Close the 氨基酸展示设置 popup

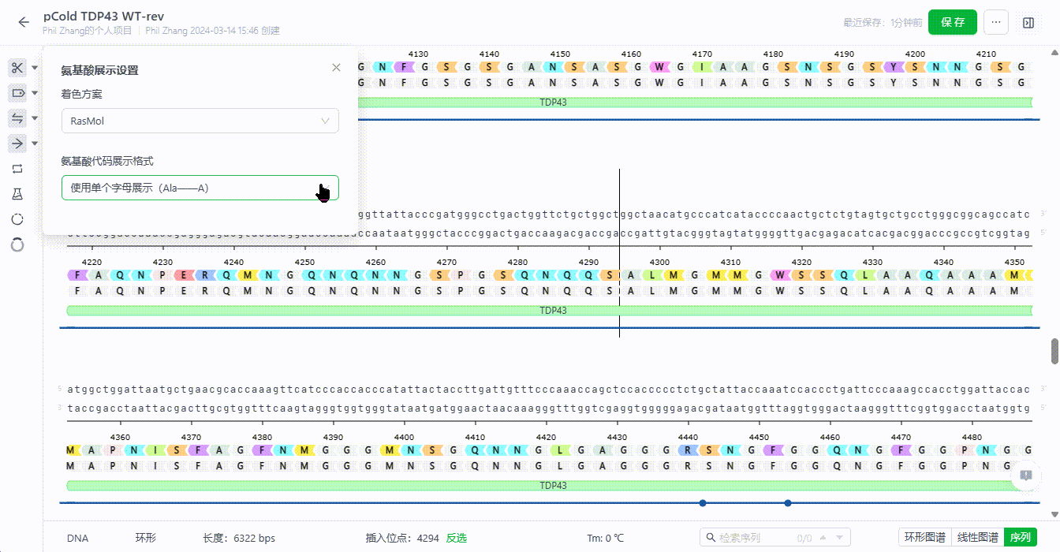(x=337, y=68)
